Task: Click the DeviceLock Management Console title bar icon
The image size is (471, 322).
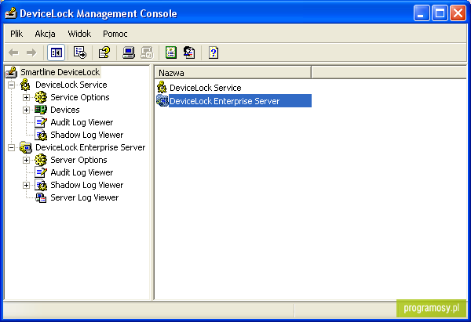Action: [x=11, y=13]
